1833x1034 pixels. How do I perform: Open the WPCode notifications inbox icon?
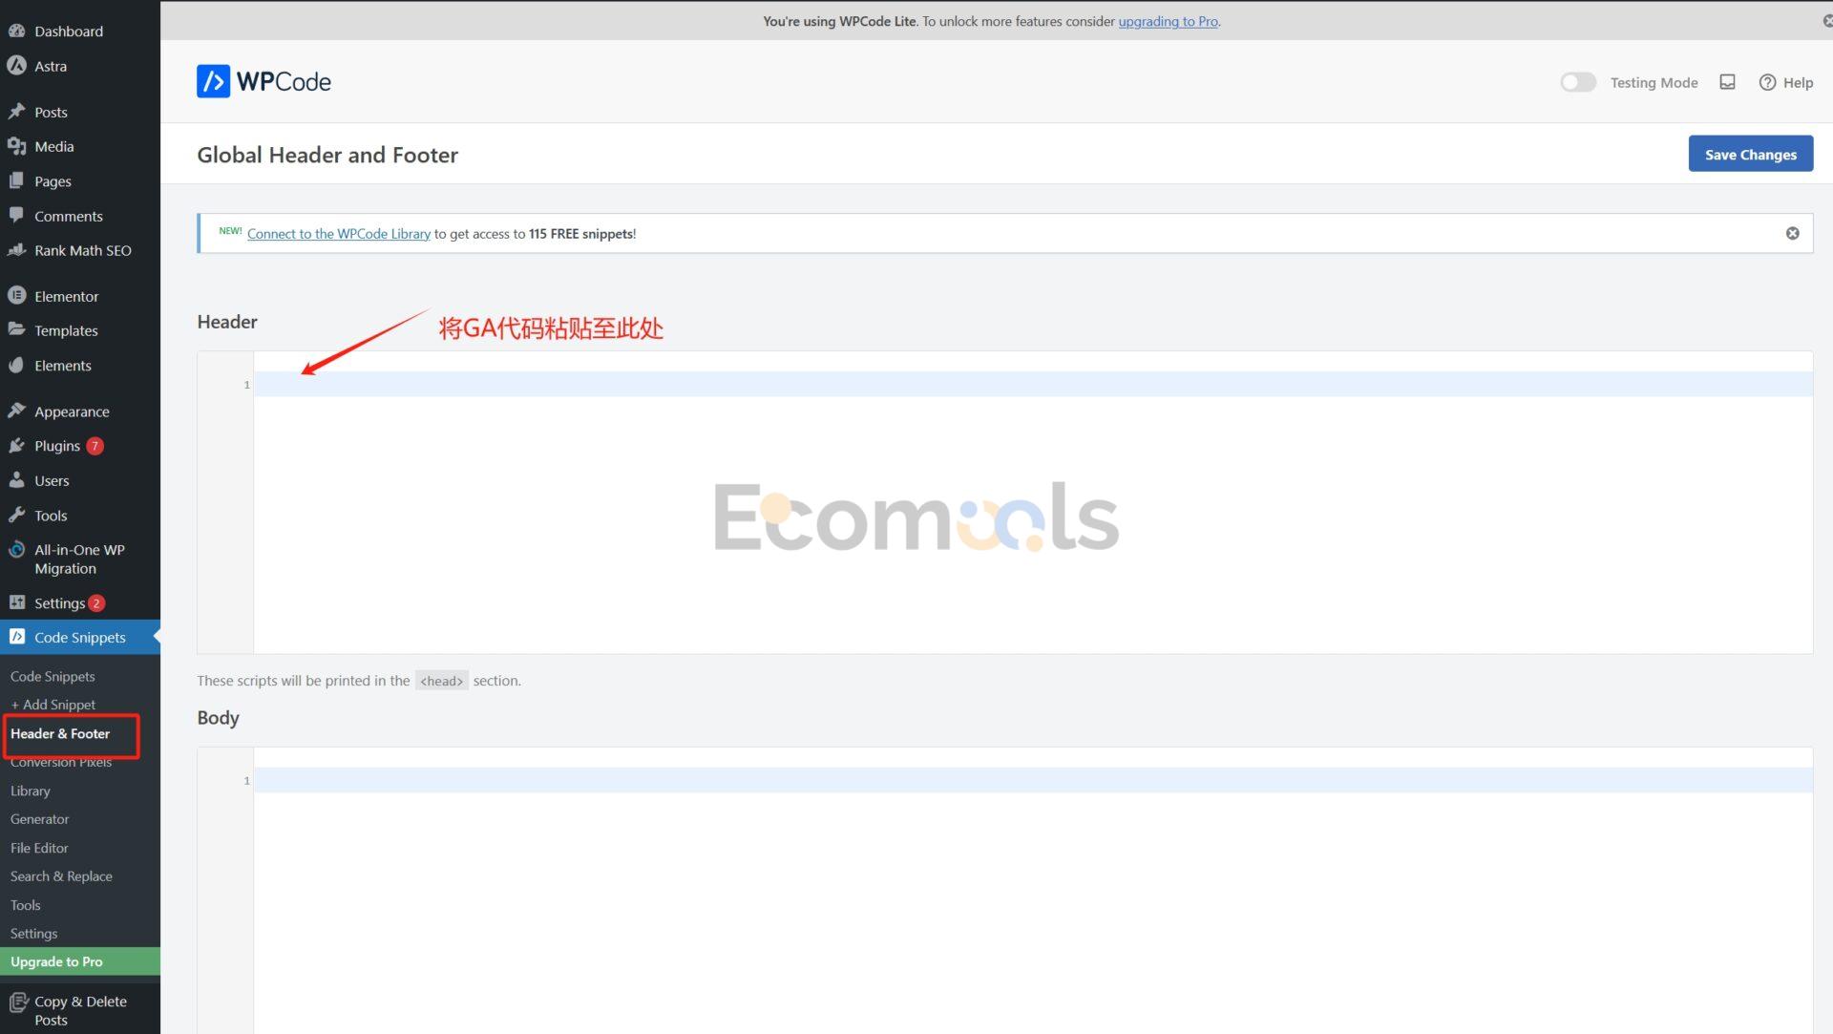[1727, 82]
